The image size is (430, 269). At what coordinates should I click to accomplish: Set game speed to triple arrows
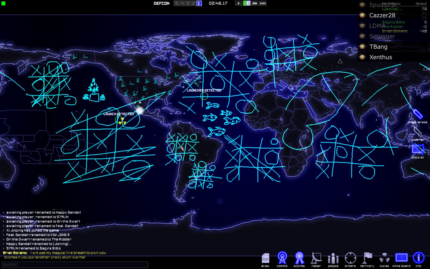tap(255, 3)
